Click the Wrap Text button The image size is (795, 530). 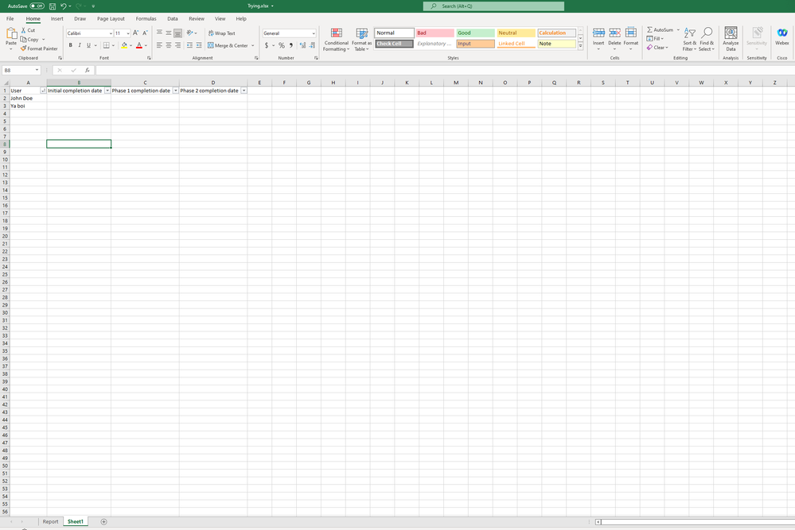(221, 33)
